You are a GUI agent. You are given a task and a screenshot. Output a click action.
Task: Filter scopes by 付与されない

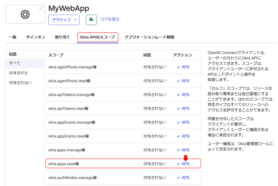(21, 83)
